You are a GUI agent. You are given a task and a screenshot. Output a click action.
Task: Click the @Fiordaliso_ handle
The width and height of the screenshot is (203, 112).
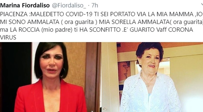coord(69,5)
